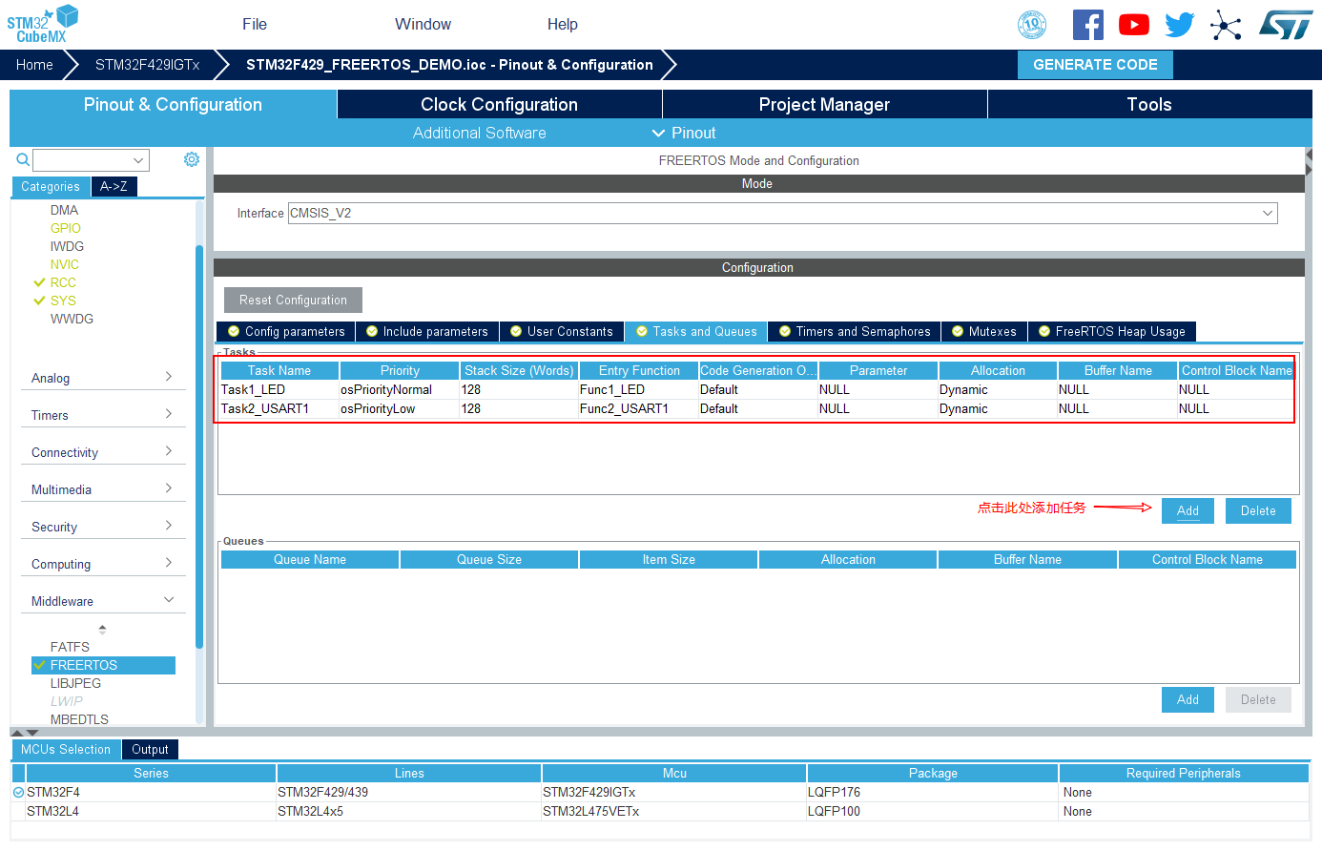Open the YouTube icon link
Screen dimensions: 1322x851
tap(1134, 25)
